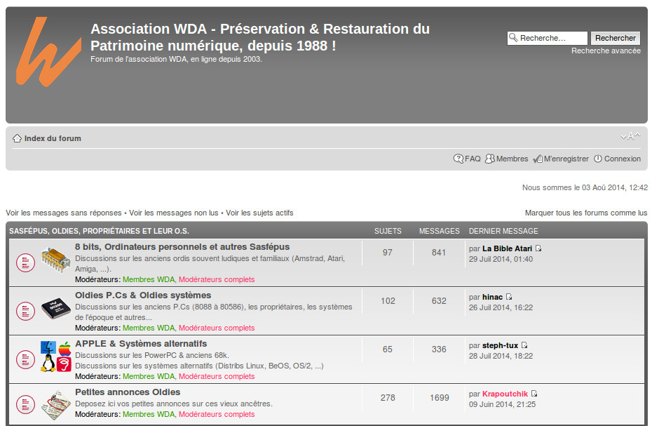Open Voir les sujets actifs
The image size is (652, 426).
(259, 213)
